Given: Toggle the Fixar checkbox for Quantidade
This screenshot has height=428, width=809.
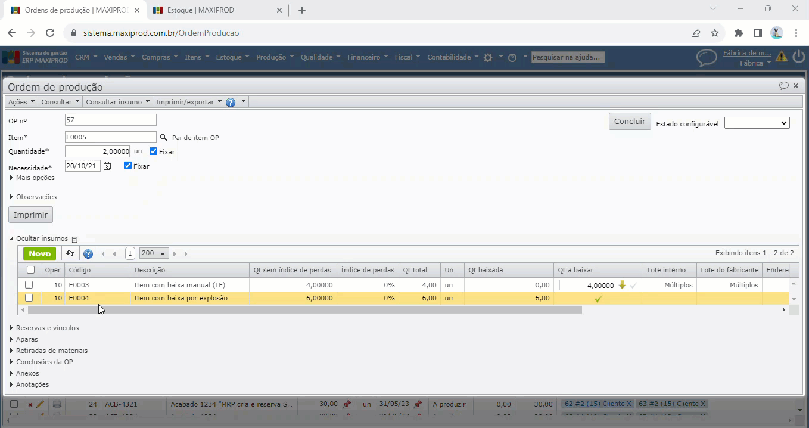Looking at the screenshot, I should 154,151.
